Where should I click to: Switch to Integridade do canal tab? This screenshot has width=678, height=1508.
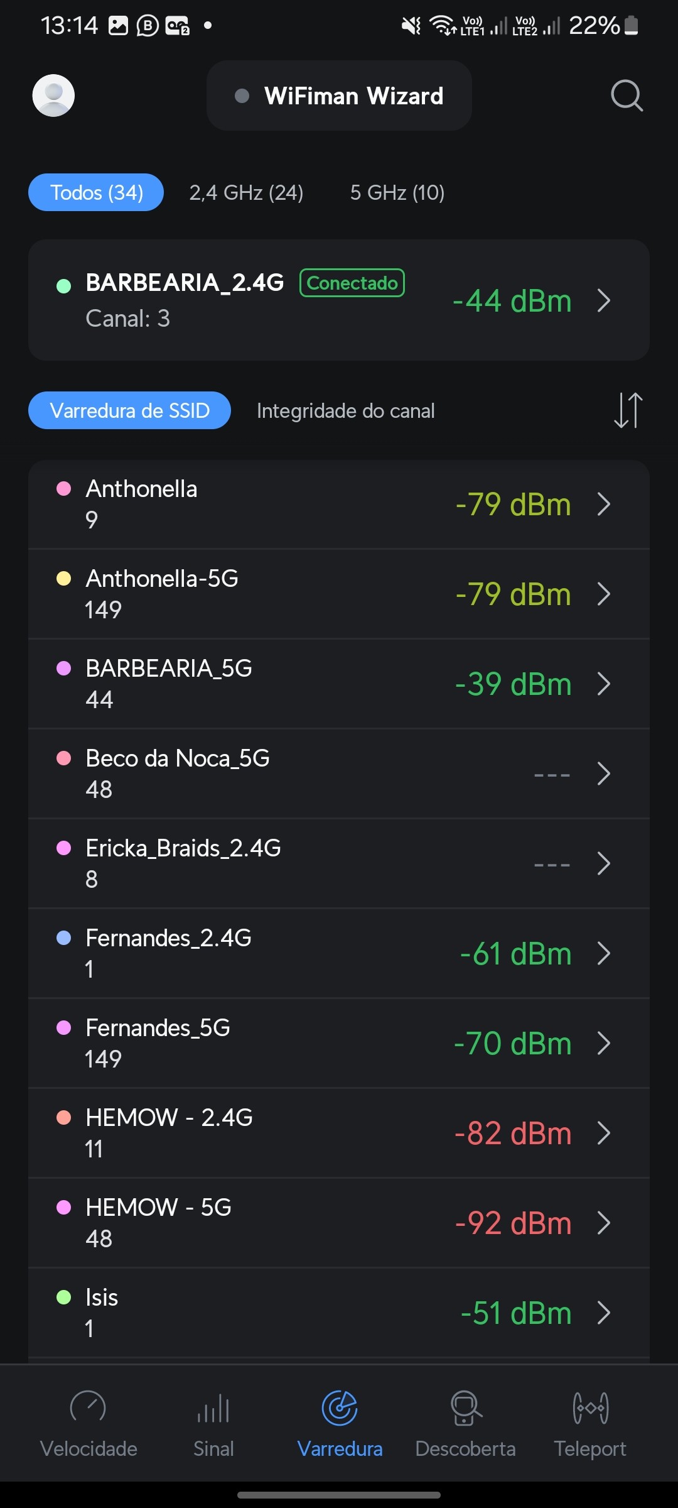point(345,411)
